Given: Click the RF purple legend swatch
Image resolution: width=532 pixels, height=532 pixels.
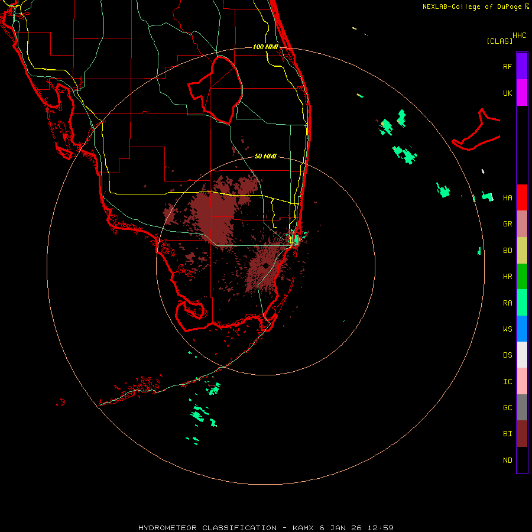Looking at the screenshot, I should [x=522, y=66].
